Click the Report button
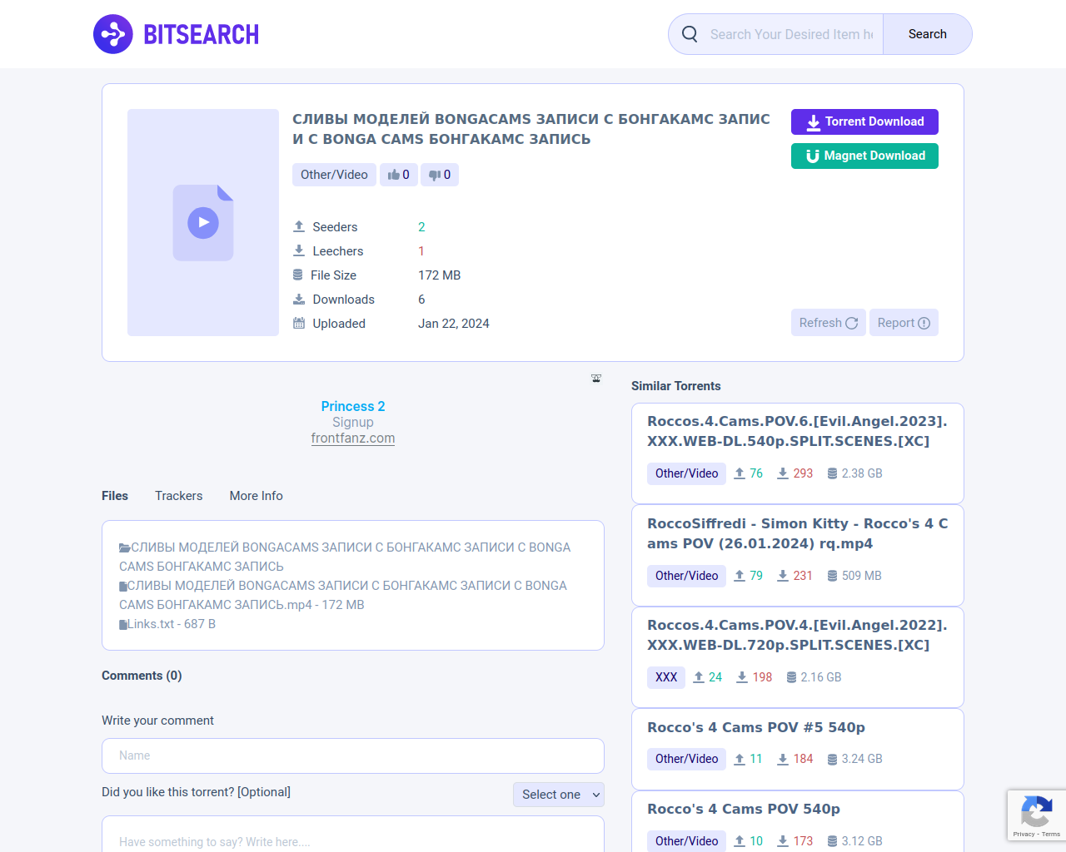The image size is (1066, 852). tap(904, 323)
